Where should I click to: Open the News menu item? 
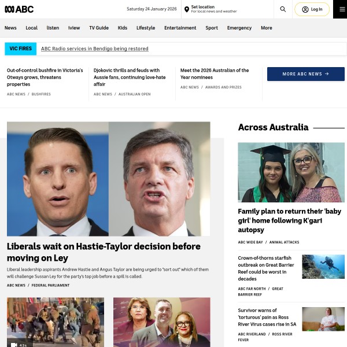tap(10, 28)
